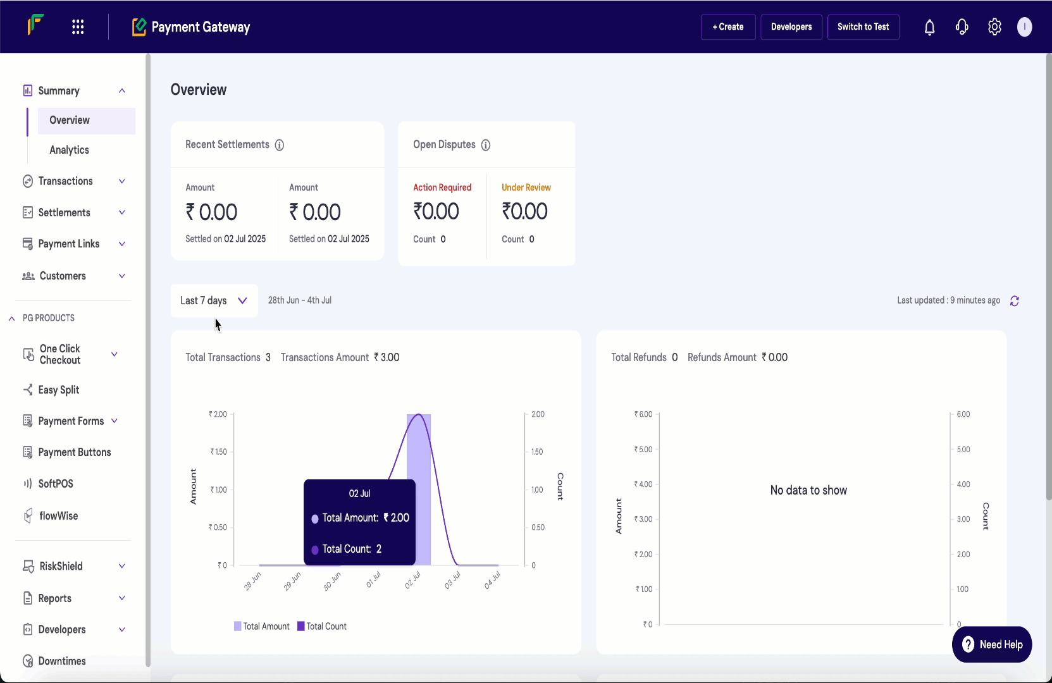Image resolution: width=1052 pixels, height=683 pixels.
Task: Click the Developers sidebar icon
Action: (27, 629)
